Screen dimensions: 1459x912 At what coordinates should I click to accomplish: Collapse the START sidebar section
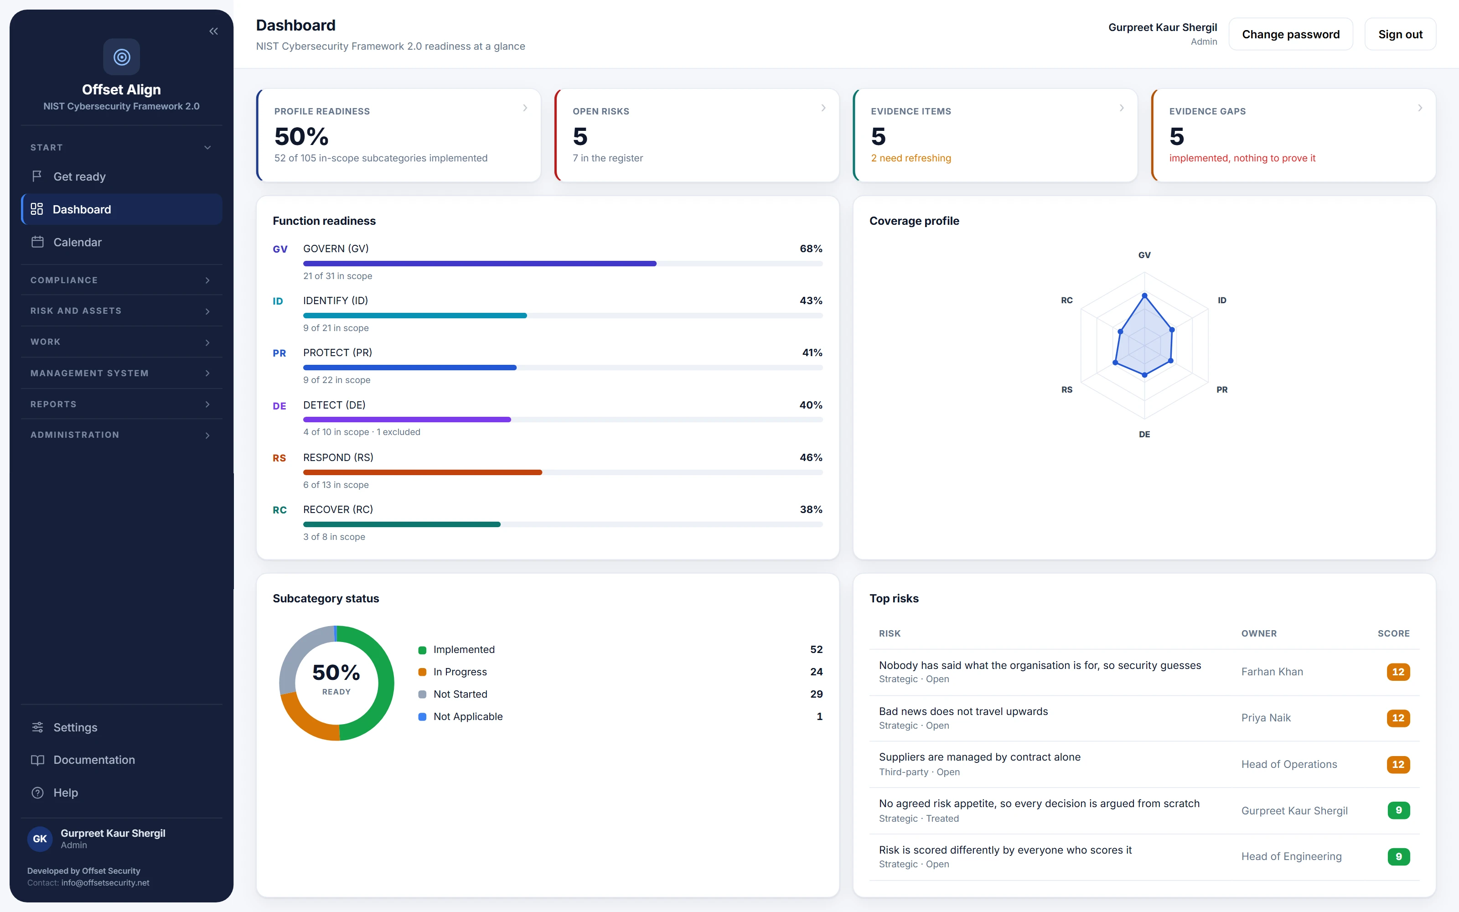[121, 147]
